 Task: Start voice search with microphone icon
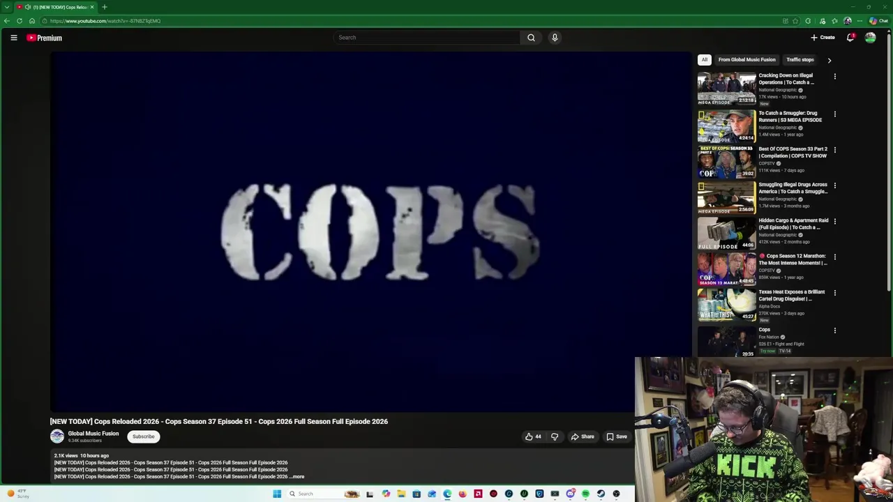(555, 38)
